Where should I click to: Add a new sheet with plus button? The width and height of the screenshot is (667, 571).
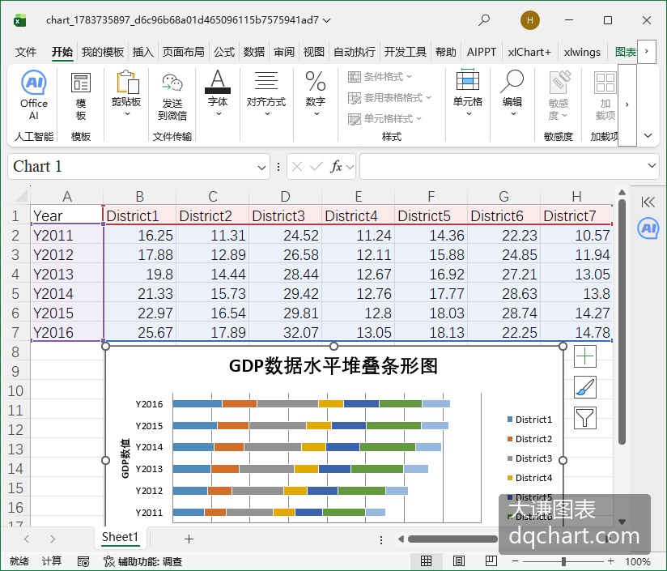click(x=189, y=539)
